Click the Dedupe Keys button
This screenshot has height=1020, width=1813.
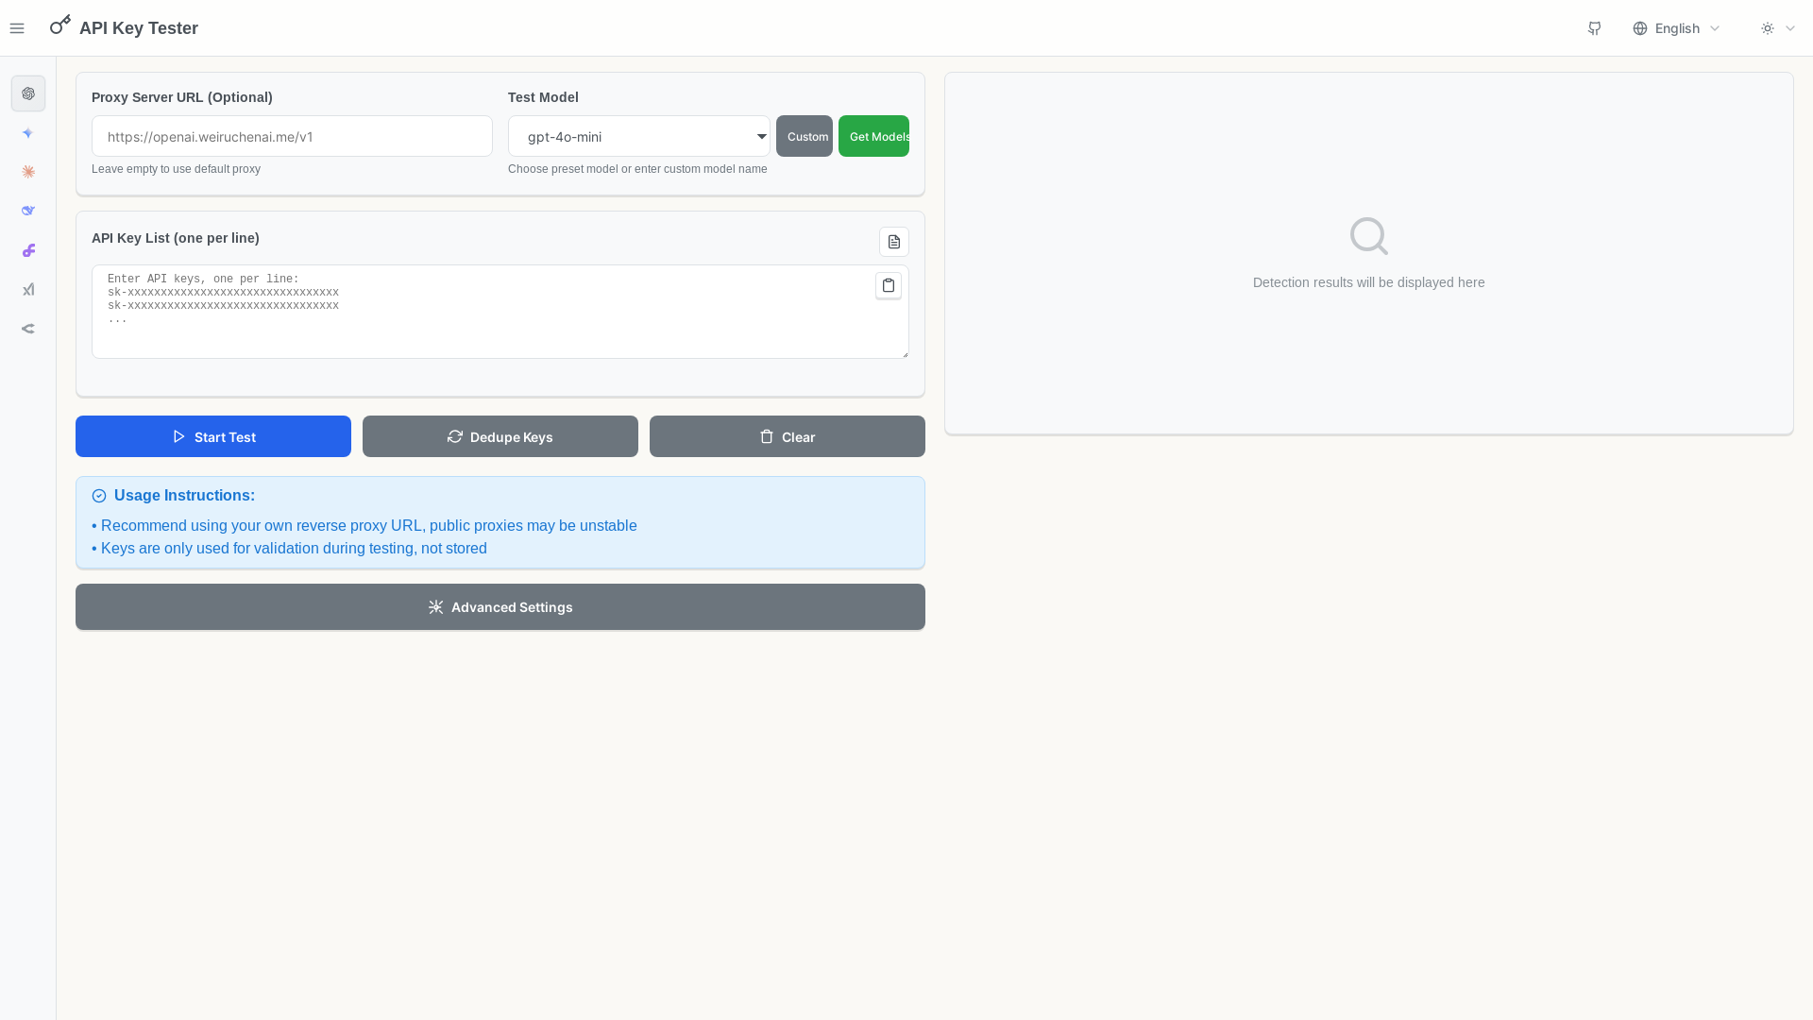(500, 436)
